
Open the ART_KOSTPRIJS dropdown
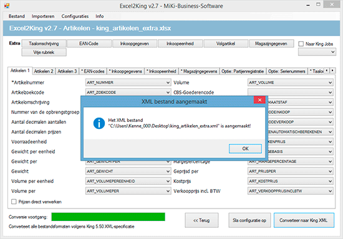pos(291,181)
